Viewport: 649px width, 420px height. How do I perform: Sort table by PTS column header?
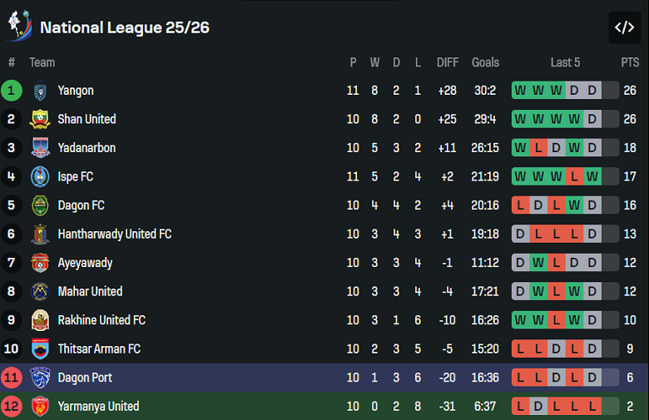(630, 62)
